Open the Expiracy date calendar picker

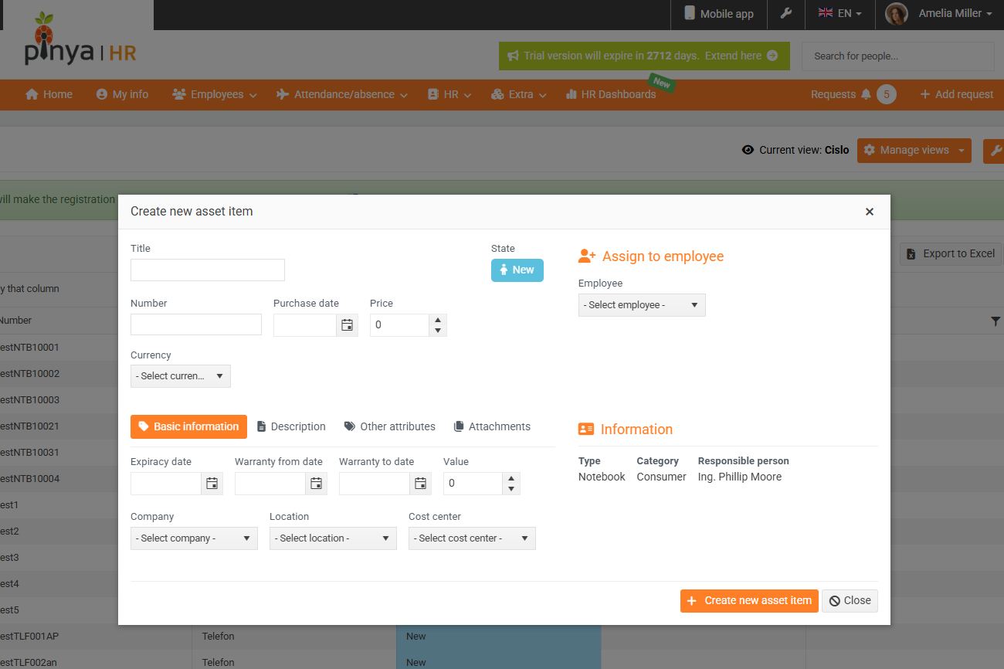(x=212, y=484)
